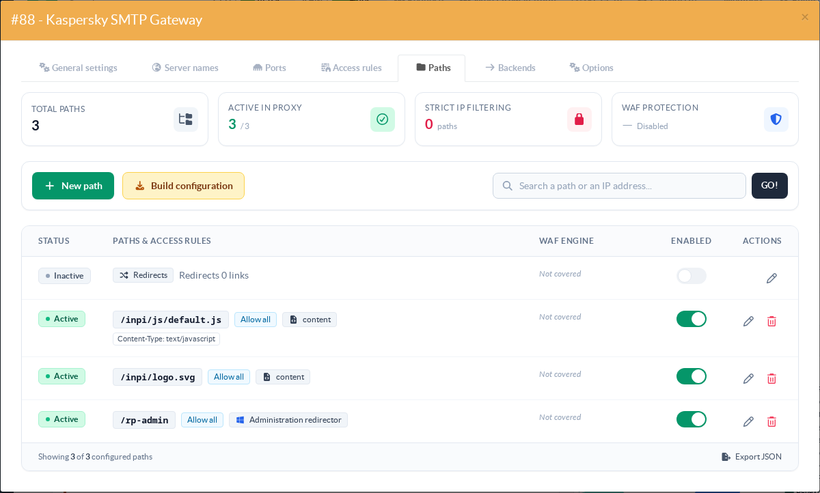This screenshot has width=820, height=493.
Task: Click the Redirects shuffle badge
Action: (x=143, y=275)
